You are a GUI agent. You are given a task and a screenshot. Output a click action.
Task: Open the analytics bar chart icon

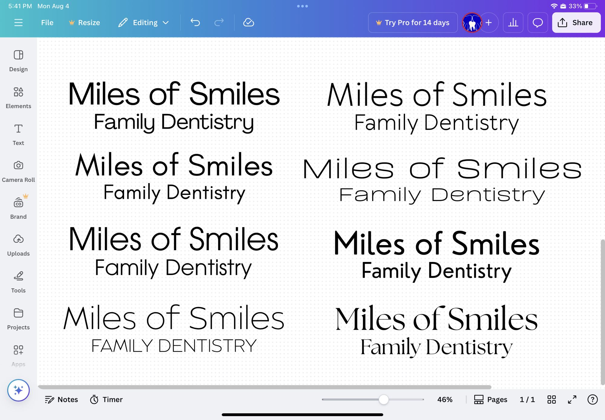[513, 23]
